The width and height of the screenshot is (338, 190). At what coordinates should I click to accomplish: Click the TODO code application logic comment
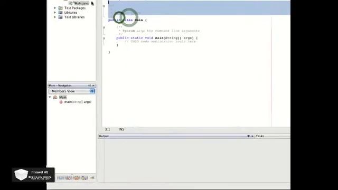point(160,41)
